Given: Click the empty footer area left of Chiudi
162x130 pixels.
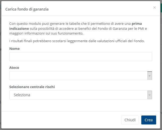Looking at the screenshot, I should (x=61, y=120).
